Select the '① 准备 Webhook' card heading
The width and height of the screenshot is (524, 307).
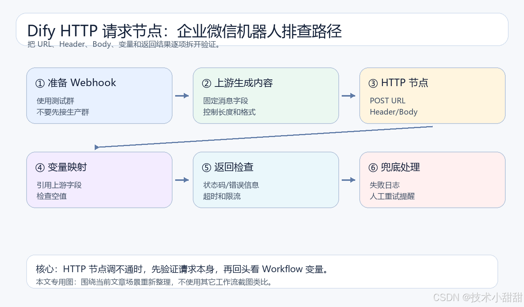pos(76,83)
